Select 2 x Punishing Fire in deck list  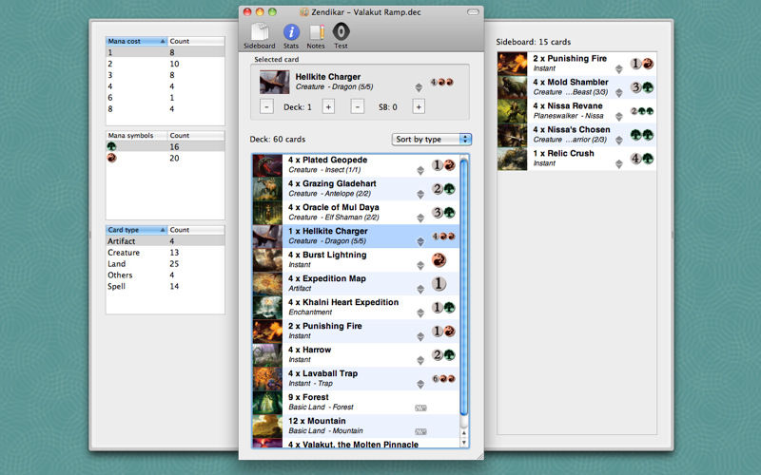[x=356, y=331]
